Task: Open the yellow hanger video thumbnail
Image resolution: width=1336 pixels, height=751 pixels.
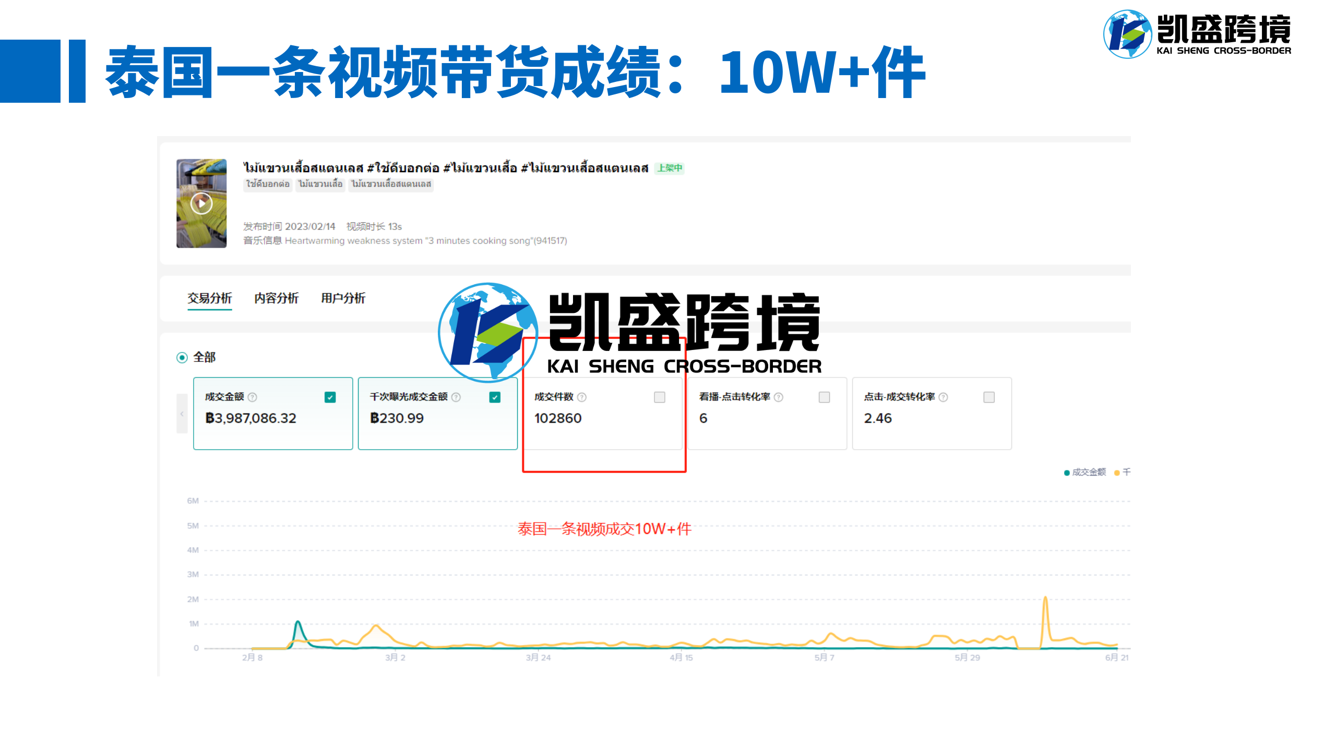Action: coord(201,203)
